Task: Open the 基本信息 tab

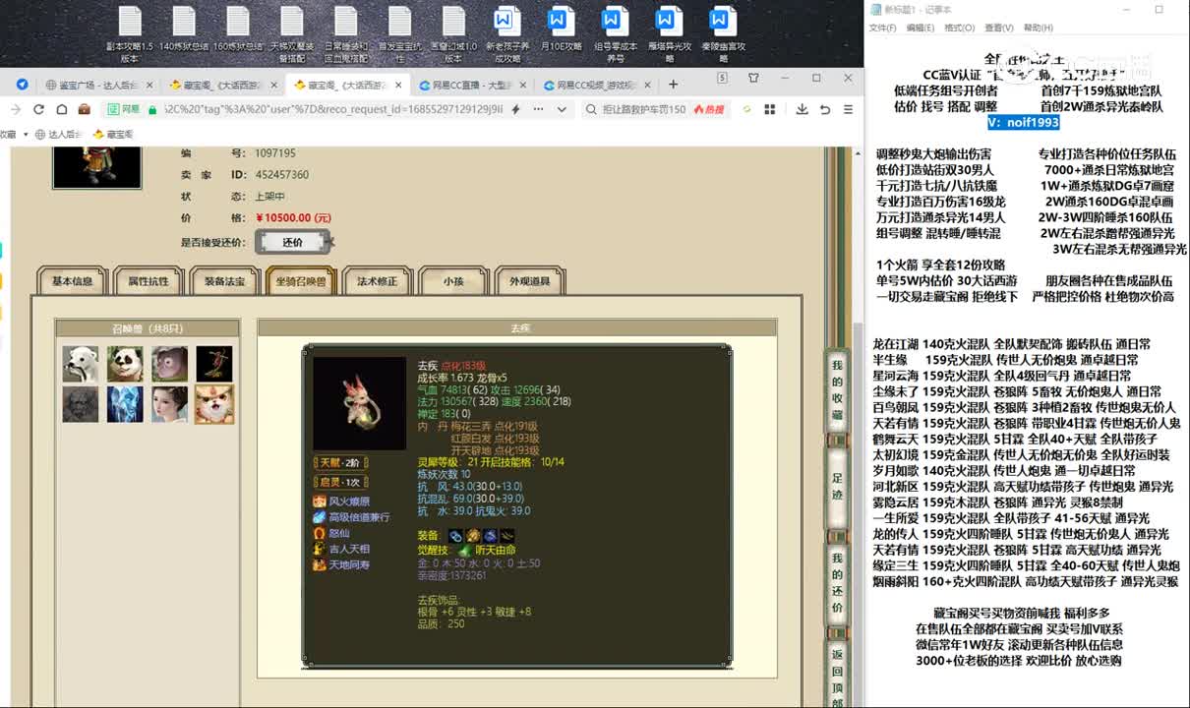Action: 73,281
